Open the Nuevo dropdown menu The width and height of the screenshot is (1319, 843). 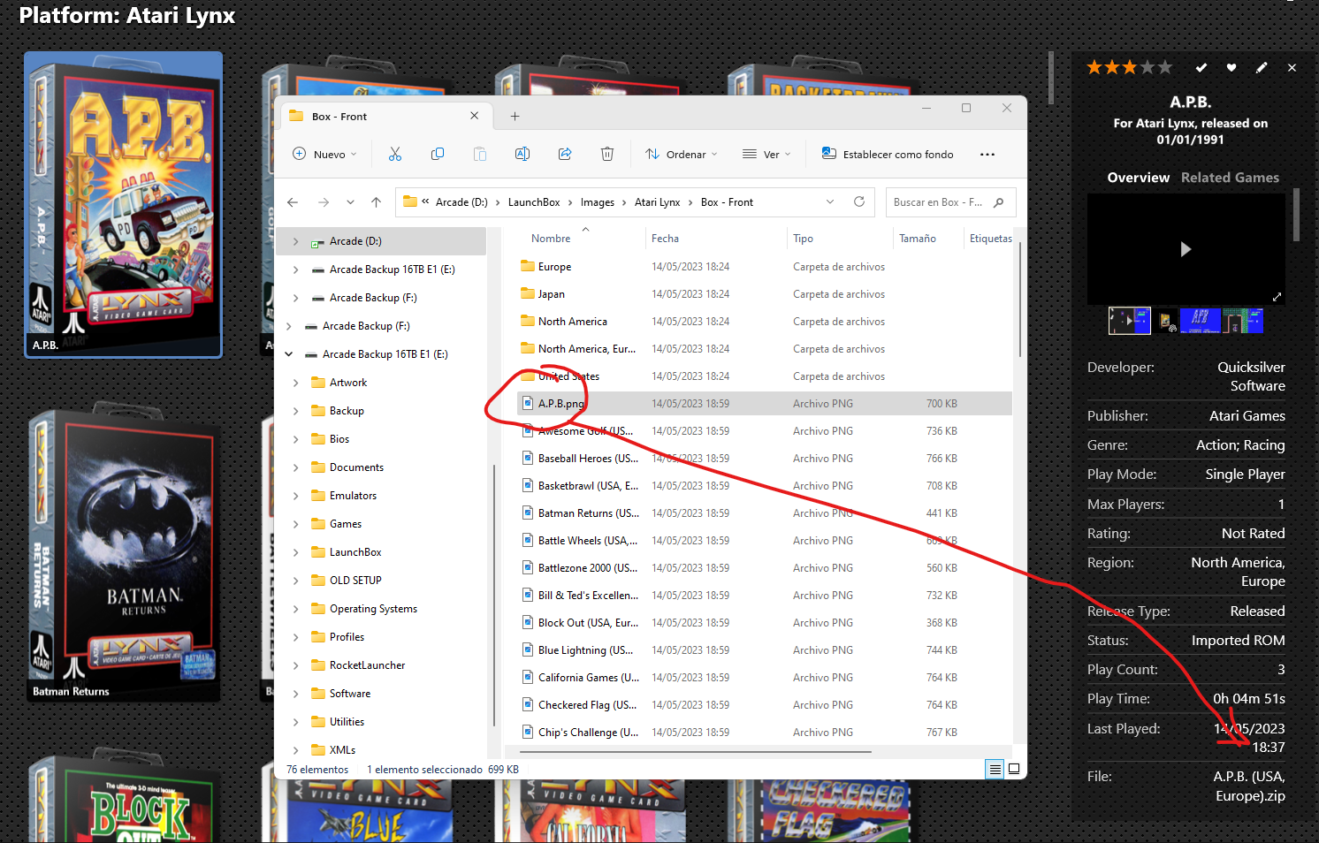(324, 154)
